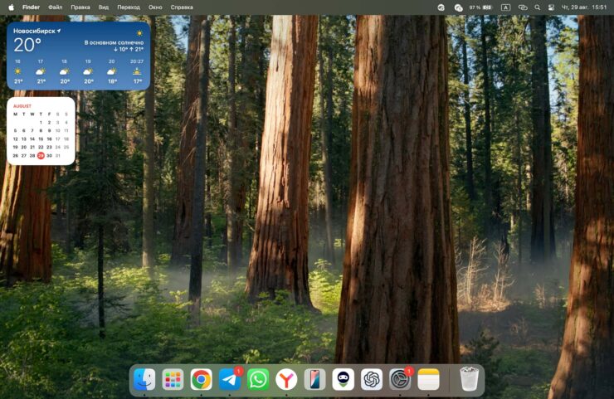The height and width of the screenshot is (399, 614).
Task: Open Finder from the Dock
Action: 144,379
